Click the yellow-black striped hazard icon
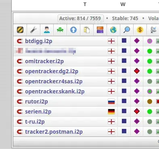Viewport: 159px width, 149px height. click(20, 30)
